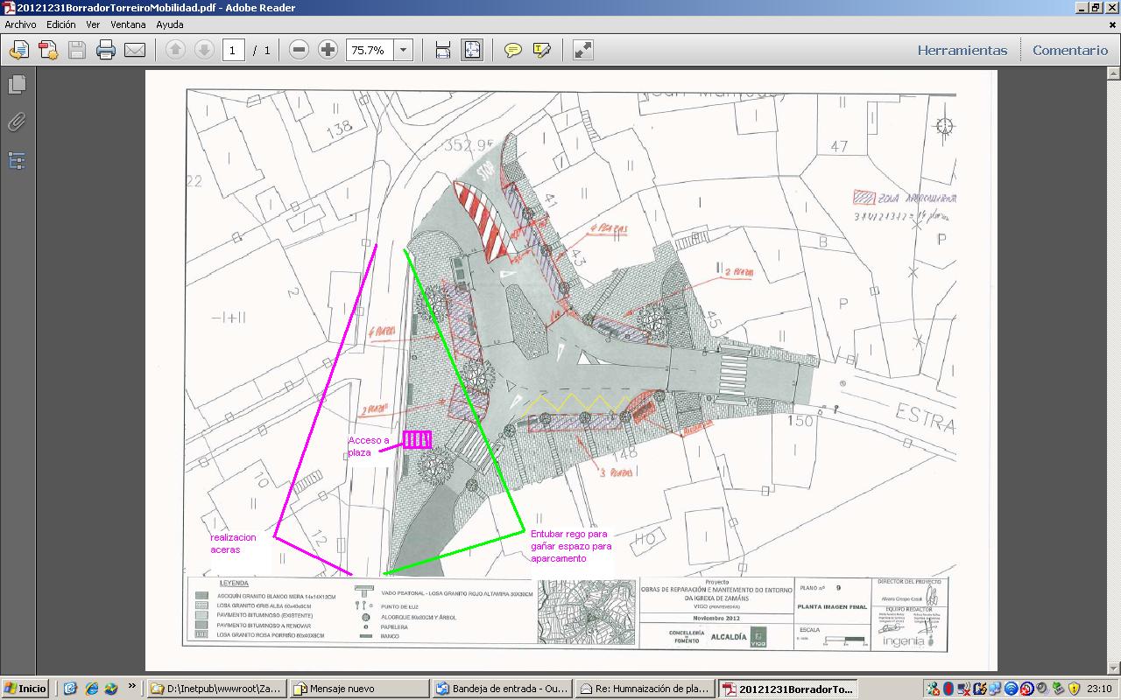Toggle fit to window width scrolling
The height and width of the screenshot is (700, 1121).
coord(443,50)
